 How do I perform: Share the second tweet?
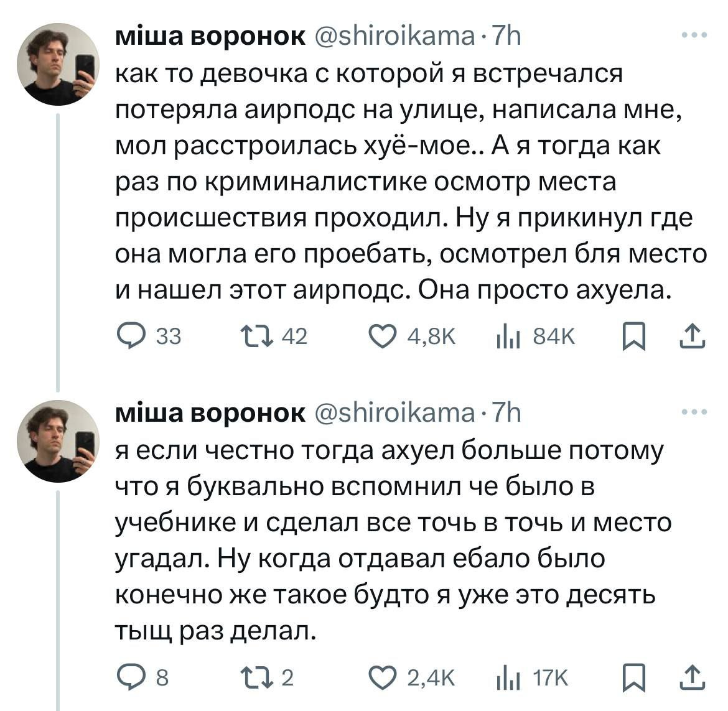pos(691,677)
